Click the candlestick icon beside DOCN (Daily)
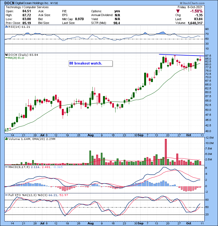Viewport: 218px width, 226px height. [x=6, y=55]
